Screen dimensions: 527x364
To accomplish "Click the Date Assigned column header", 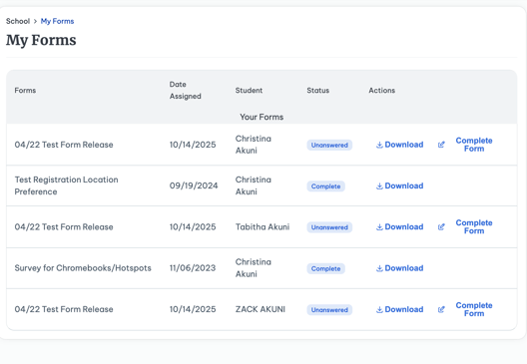I will pyautogui.click(x=186, y=91).
